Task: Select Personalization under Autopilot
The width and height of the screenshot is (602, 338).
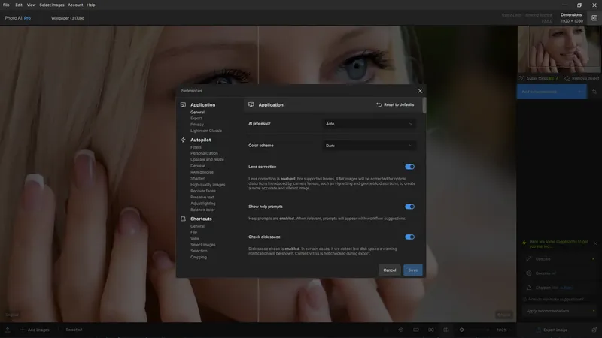Action: click(204, 153)
